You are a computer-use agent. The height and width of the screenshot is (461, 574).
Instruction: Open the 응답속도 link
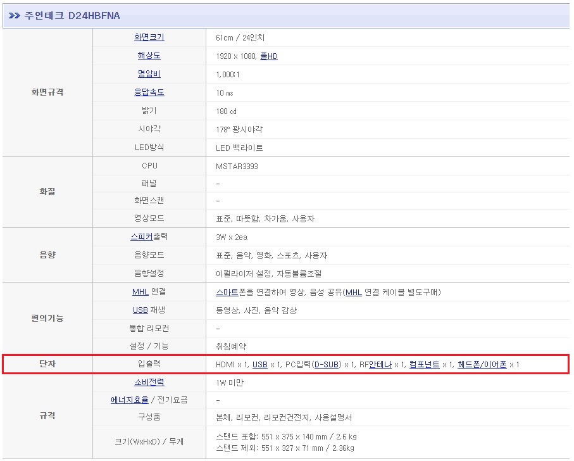point(149,92)
